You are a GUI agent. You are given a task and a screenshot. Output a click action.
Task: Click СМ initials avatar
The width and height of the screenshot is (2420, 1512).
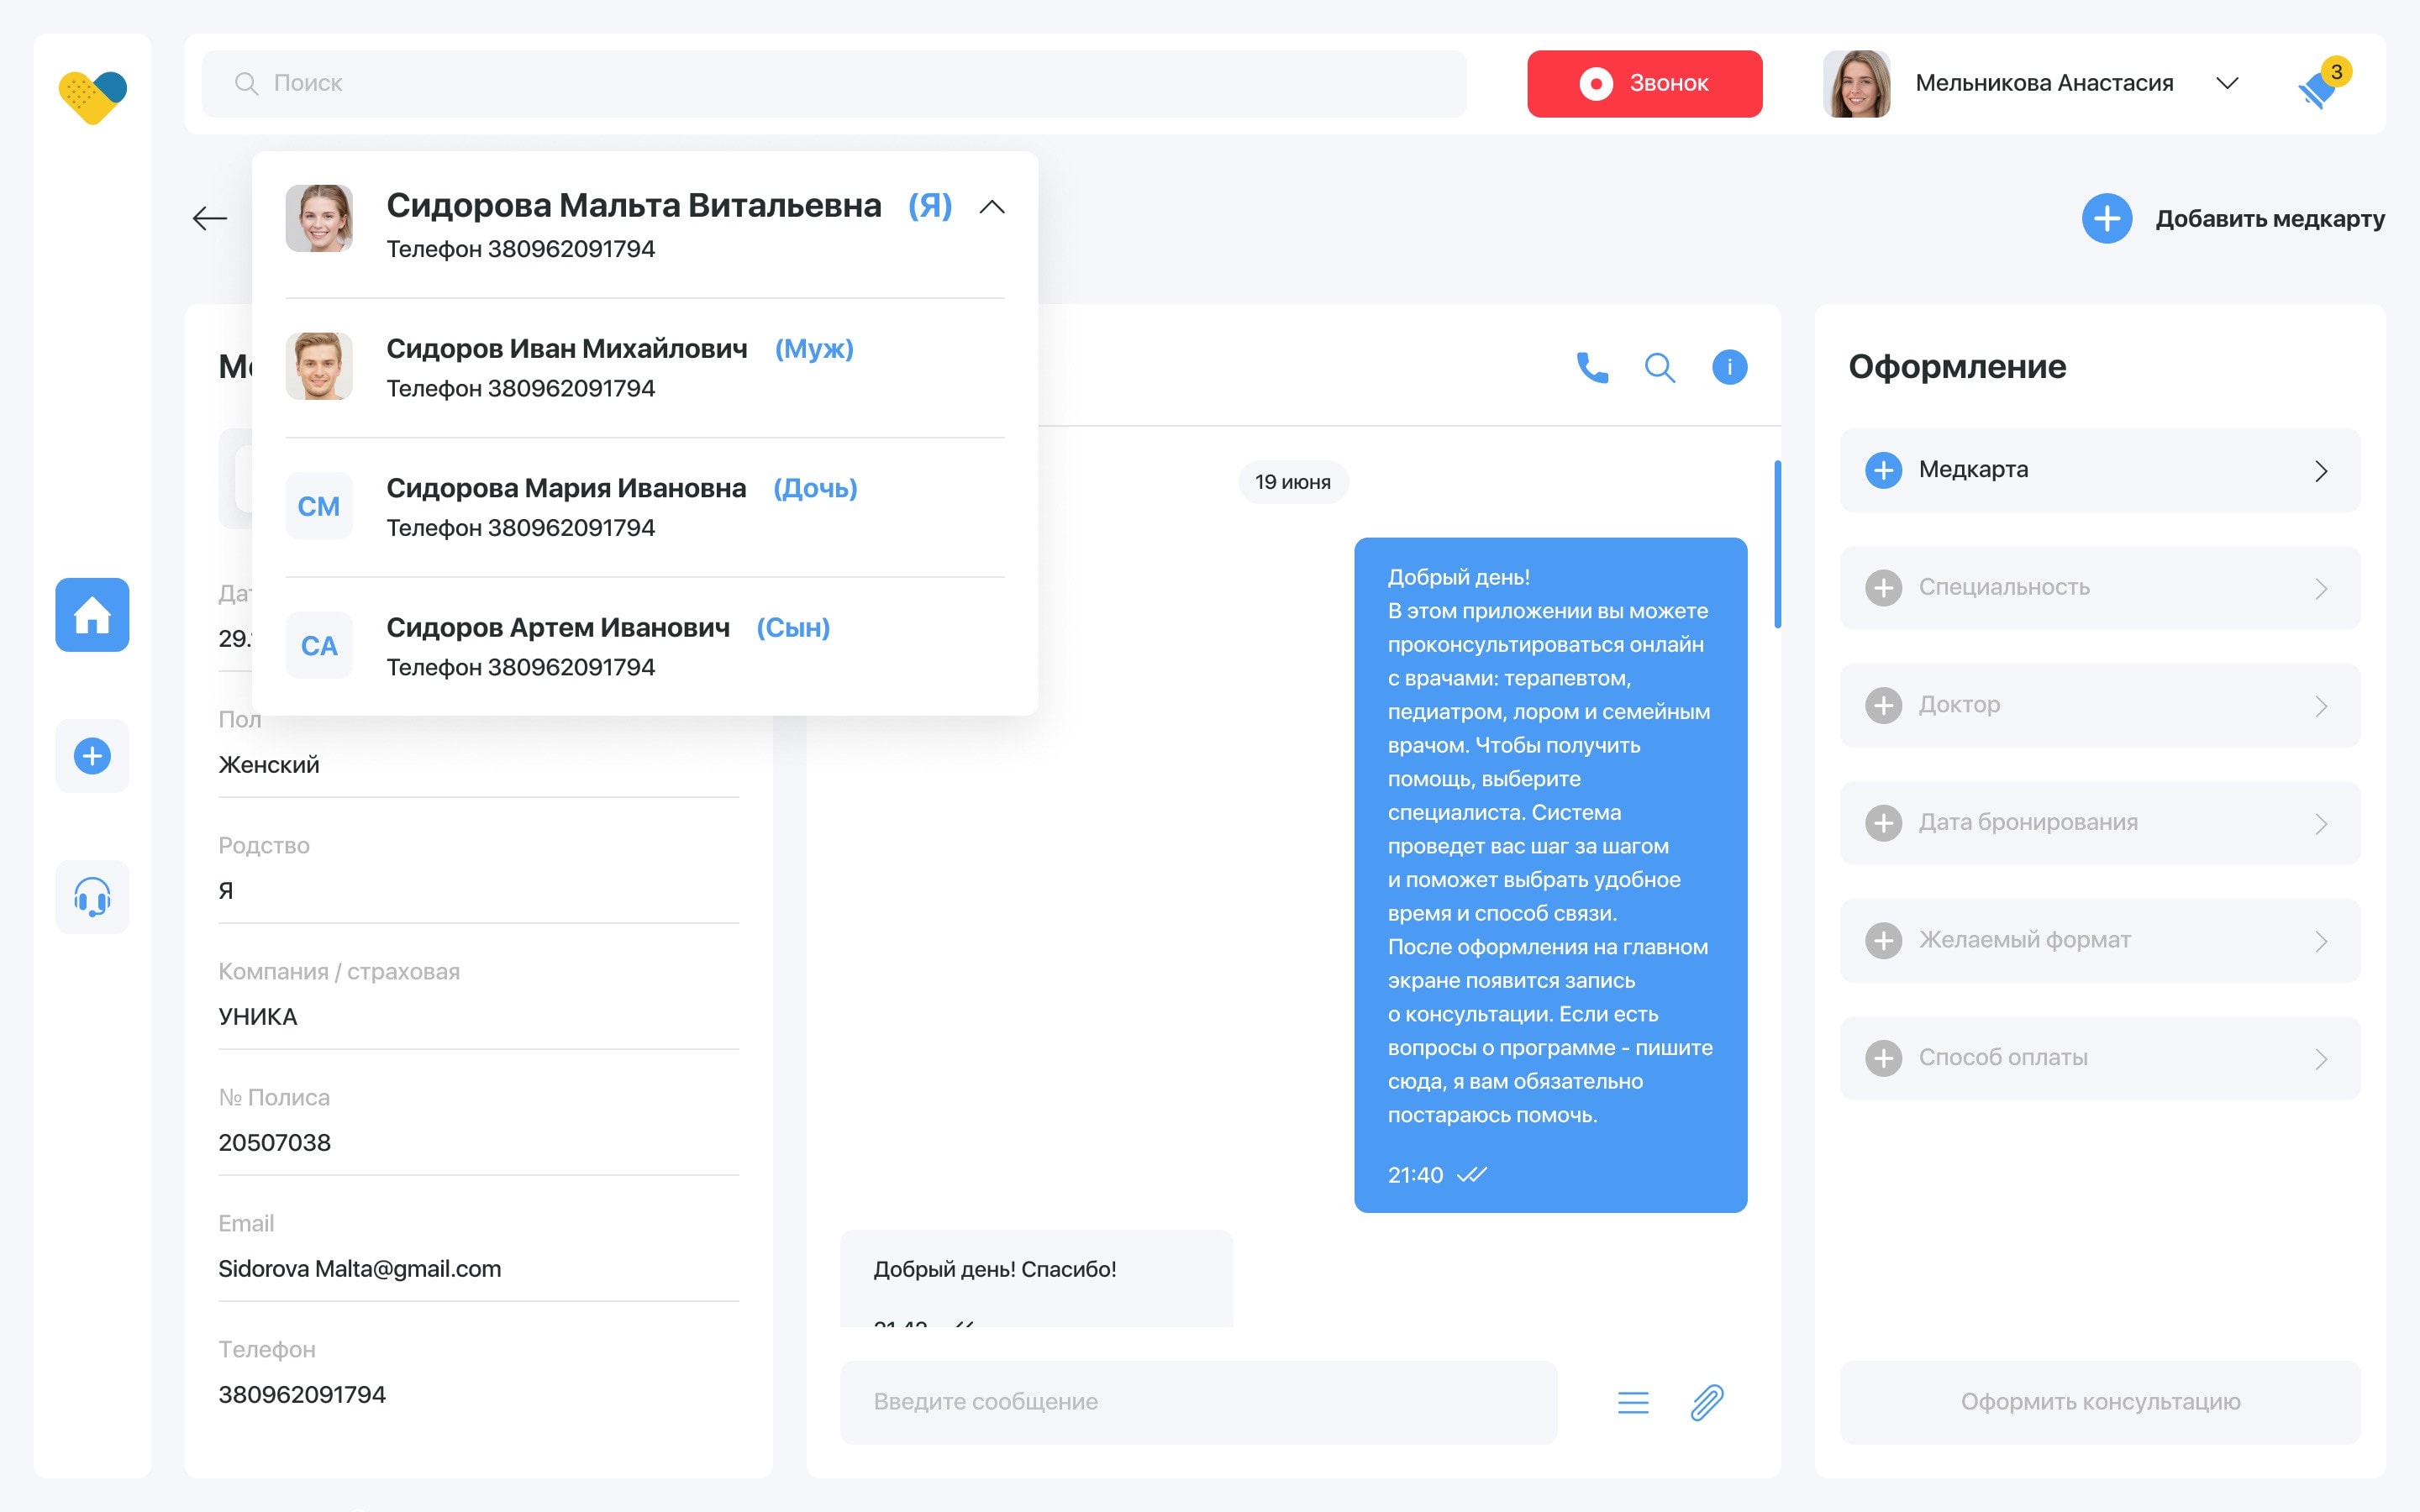(x=319, y=506)
